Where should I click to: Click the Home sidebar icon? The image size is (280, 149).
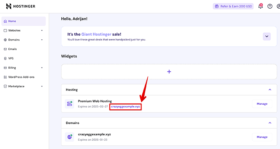(x=5, y=21)
